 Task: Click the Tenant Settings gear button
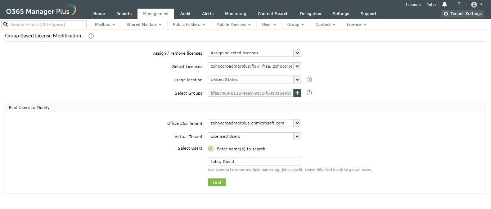tap(463, 14)
